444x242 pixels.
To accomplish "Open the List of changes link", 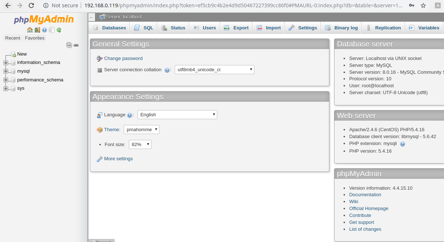I will [x=365, y=229].
